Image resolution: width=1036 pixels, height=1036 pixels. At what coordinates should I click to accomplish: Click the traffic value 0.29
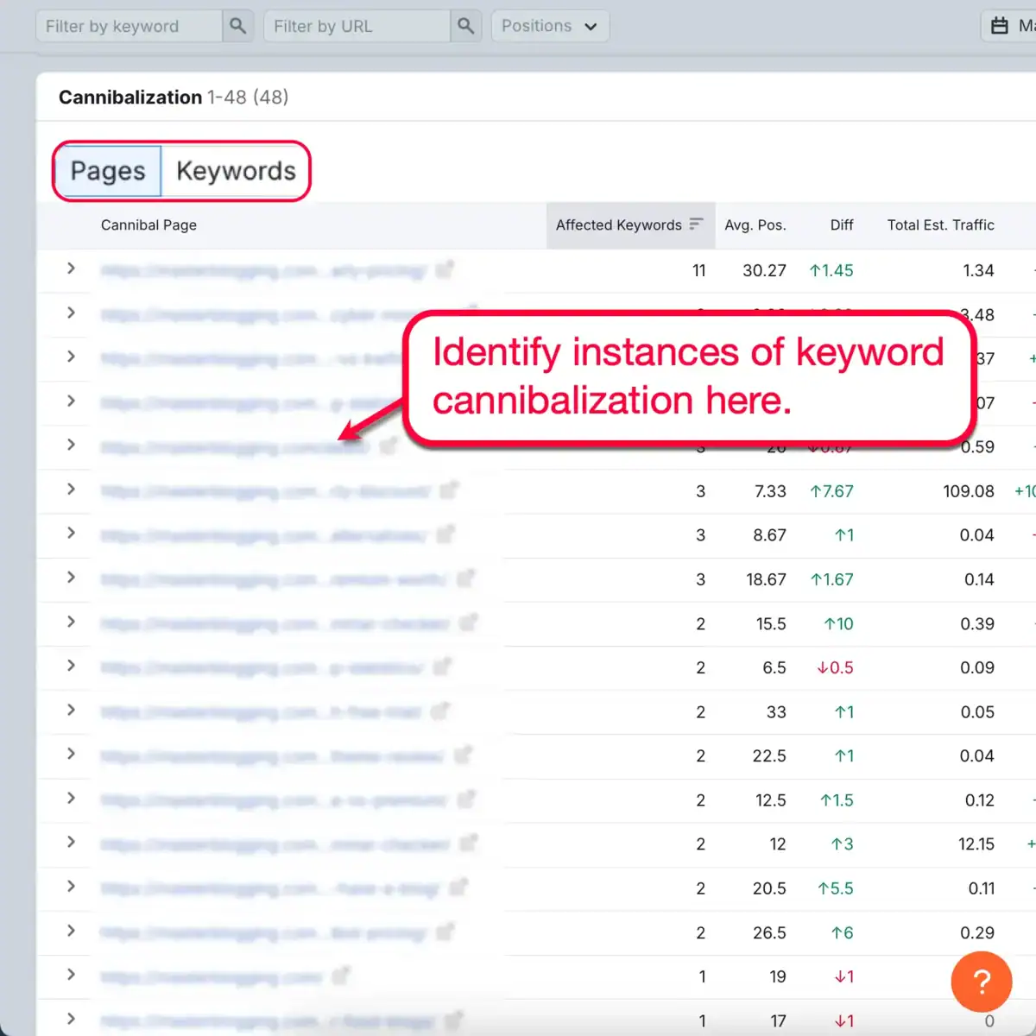977,932
